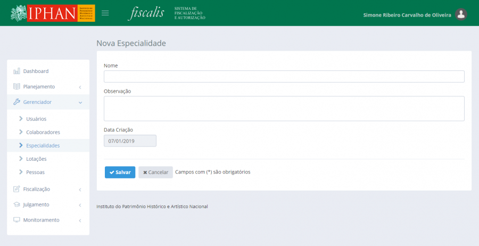Image resolution: width=479 pixels, height=246 pixels.
Task: Click the Fiscalização edit icon
Action: coord(16,189)
